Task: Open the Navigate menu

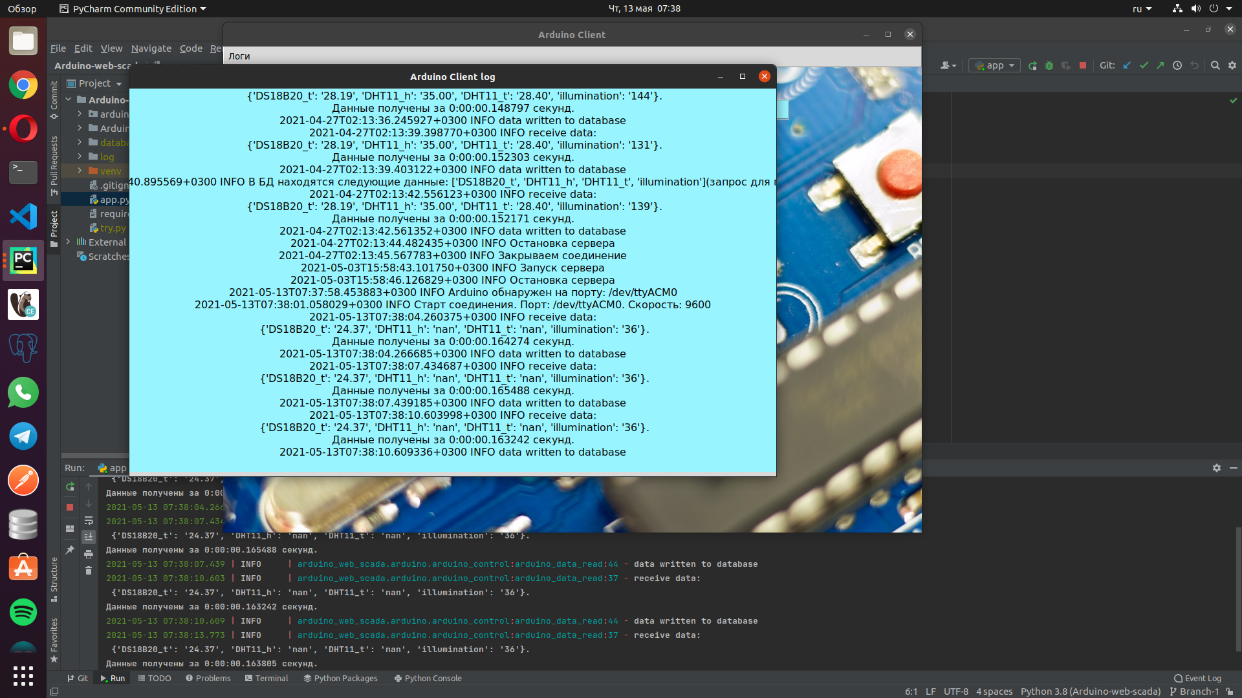Action: pyautogui.click(x=151, y=48)
